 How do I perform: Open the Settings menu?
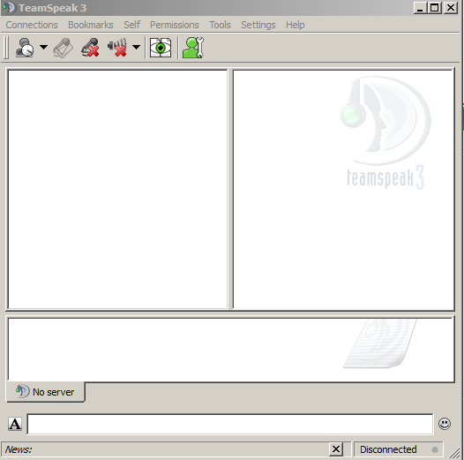tap(258, 25)
